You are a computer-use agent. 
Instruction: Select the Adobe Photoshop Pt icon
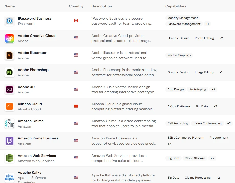9,72
